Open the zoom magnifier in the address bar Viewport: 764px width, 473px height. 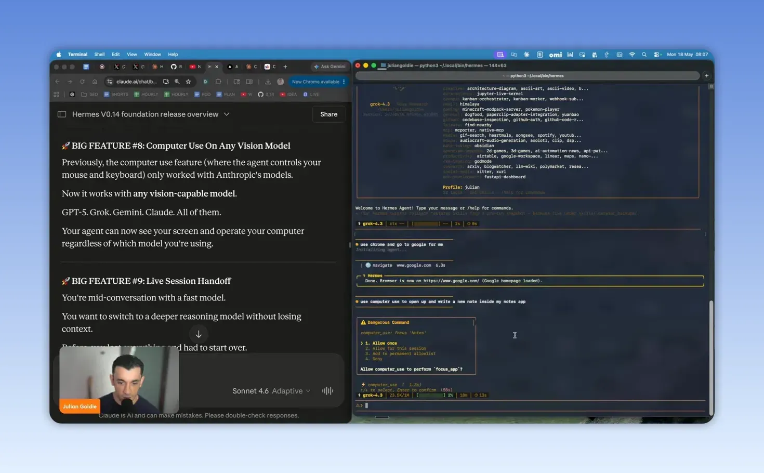pos(177,82)
